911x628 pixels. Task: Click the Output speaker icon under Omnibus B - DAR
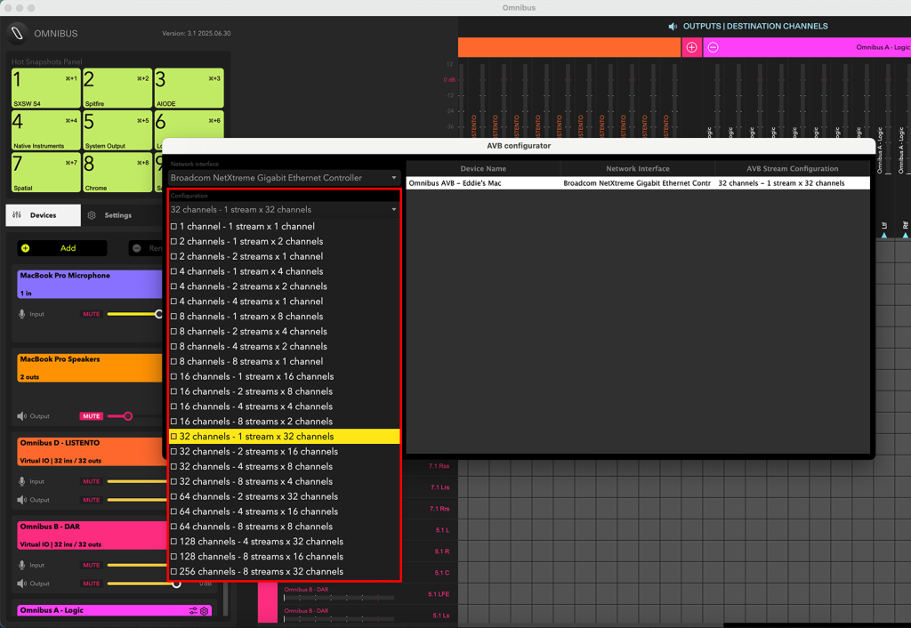click(22, 584)
